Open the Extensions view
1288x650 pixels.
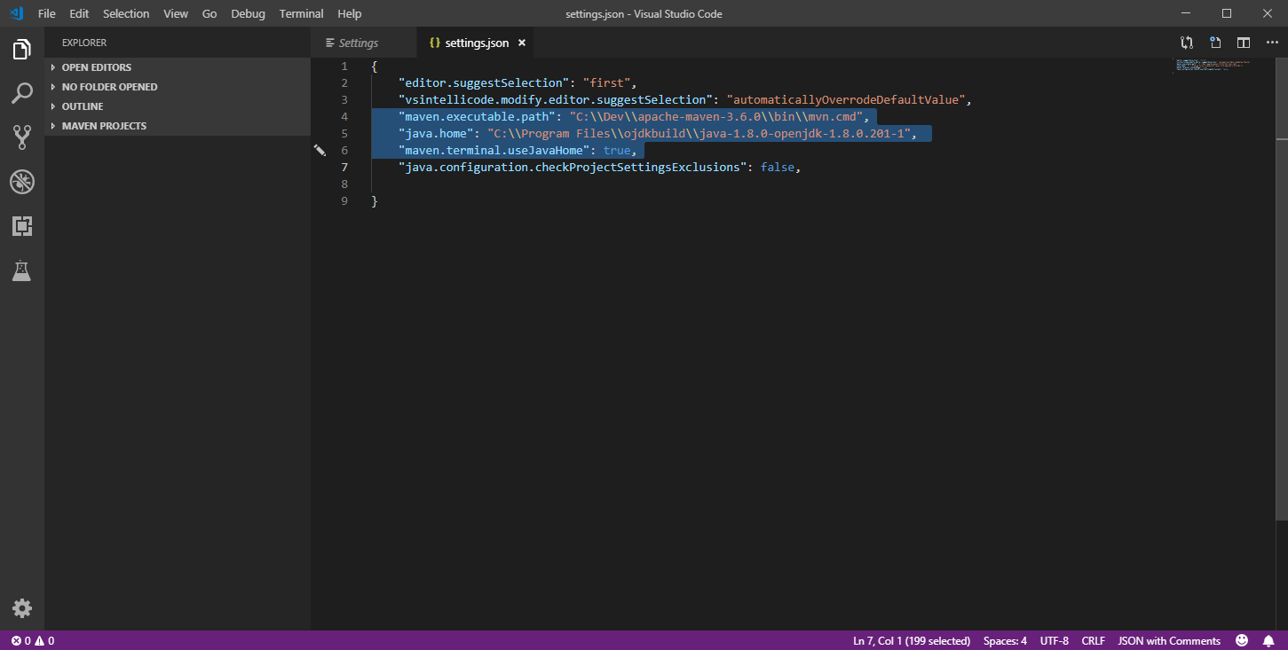pos(22,226)
